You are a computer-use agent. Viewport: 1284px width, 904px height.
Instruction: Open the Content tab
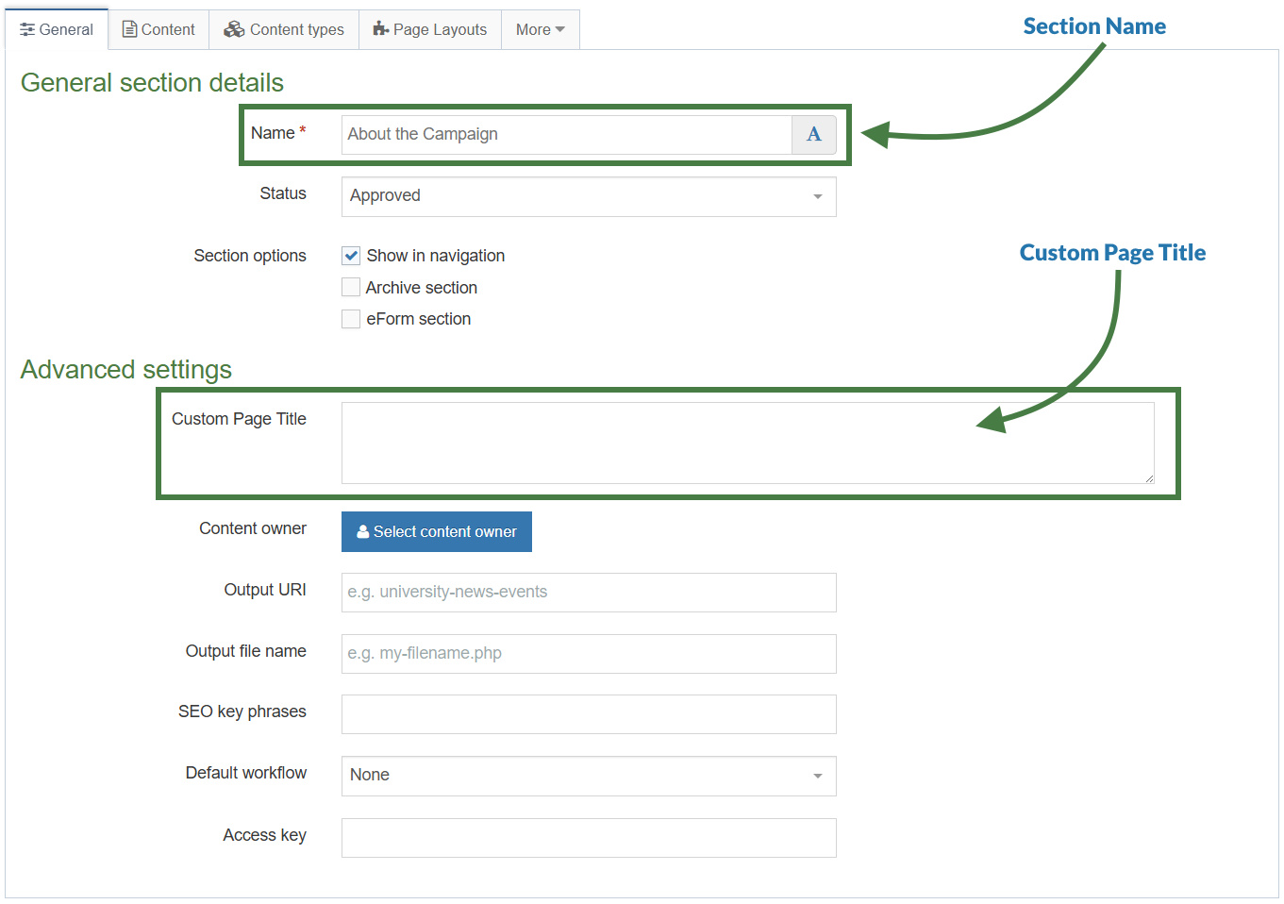[x=158, y=29]
